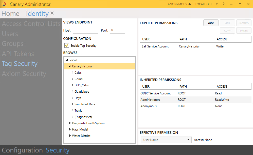This screenshot has width=253, height=155.
Task: Click the PASTE permission button
Action: [244, 31]
